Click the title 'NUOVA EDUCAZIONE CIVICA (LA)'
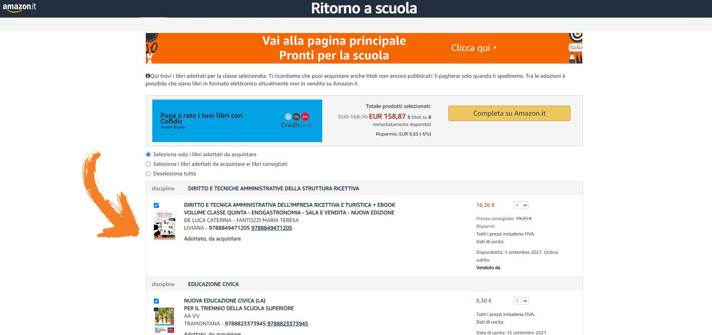The width and height of the screenshot is (712, 335). tap(225, 301)
